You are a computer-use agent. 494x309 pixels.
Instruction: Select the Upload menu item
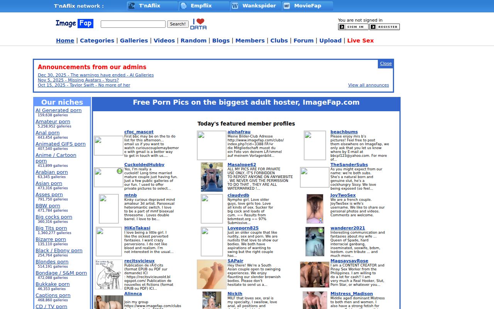point(330,41)
